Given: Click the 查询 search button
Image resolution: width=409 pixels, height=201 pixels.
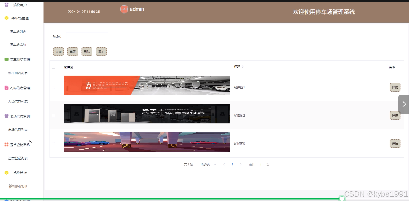Looking at the screenshot, I should pyautogui.click(x=59, y=52).
